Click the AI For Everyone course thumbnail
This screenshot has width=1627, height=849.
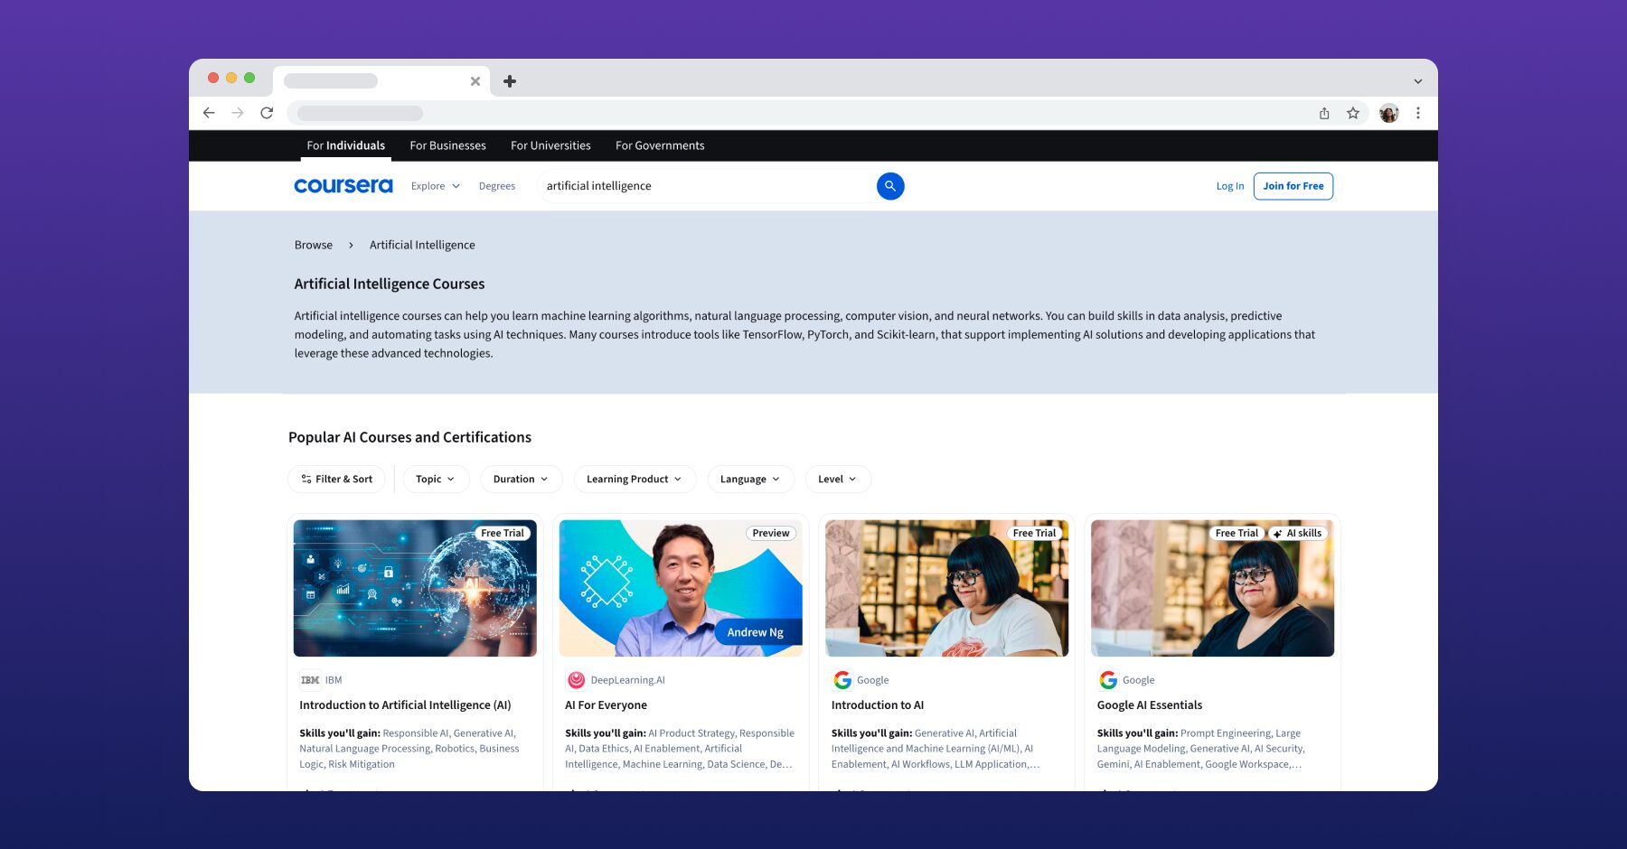[x=680, y=587]
